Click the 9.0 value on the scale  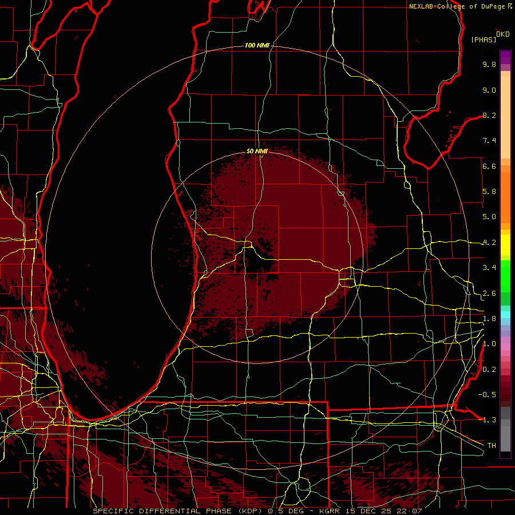click(489, 90)
